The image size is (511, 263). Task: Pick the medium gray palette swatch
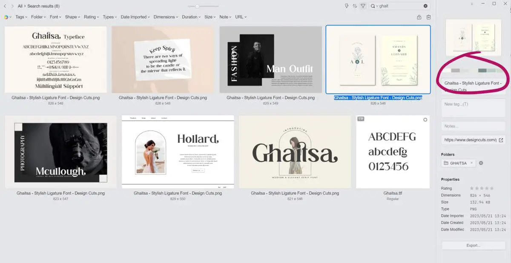click(x=456, y=70)
